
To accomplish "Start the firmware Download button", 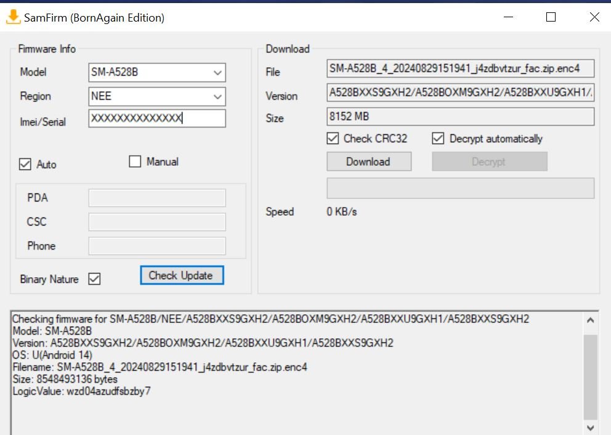I will point(369,161).
